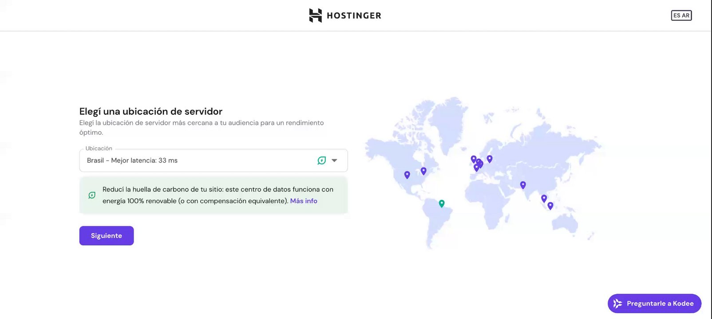Image resolution: width=712 pixels, height=319 pixels.
Task: Expand the Ubicación dropdown arrow
Action: (x=334, y=160)
